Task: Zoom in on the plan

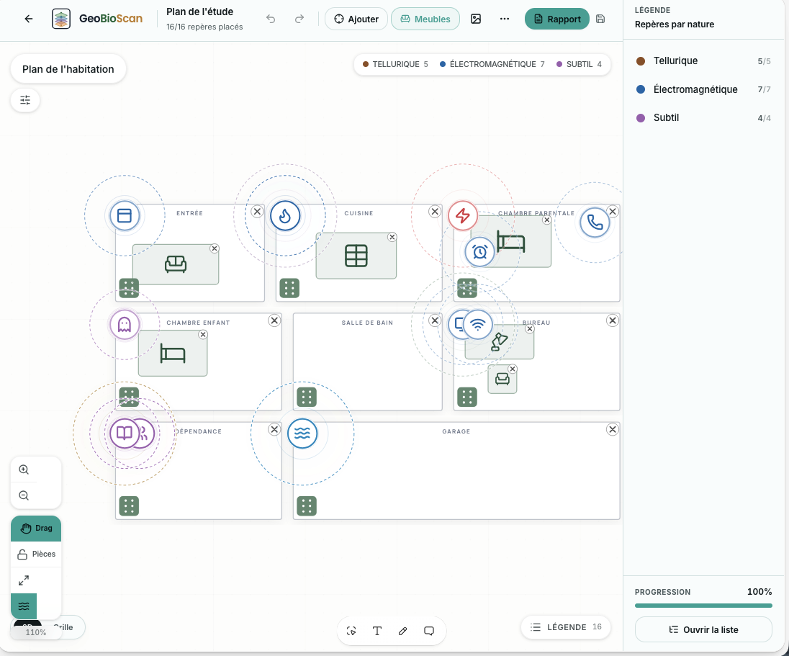Action: coord(24,469)
